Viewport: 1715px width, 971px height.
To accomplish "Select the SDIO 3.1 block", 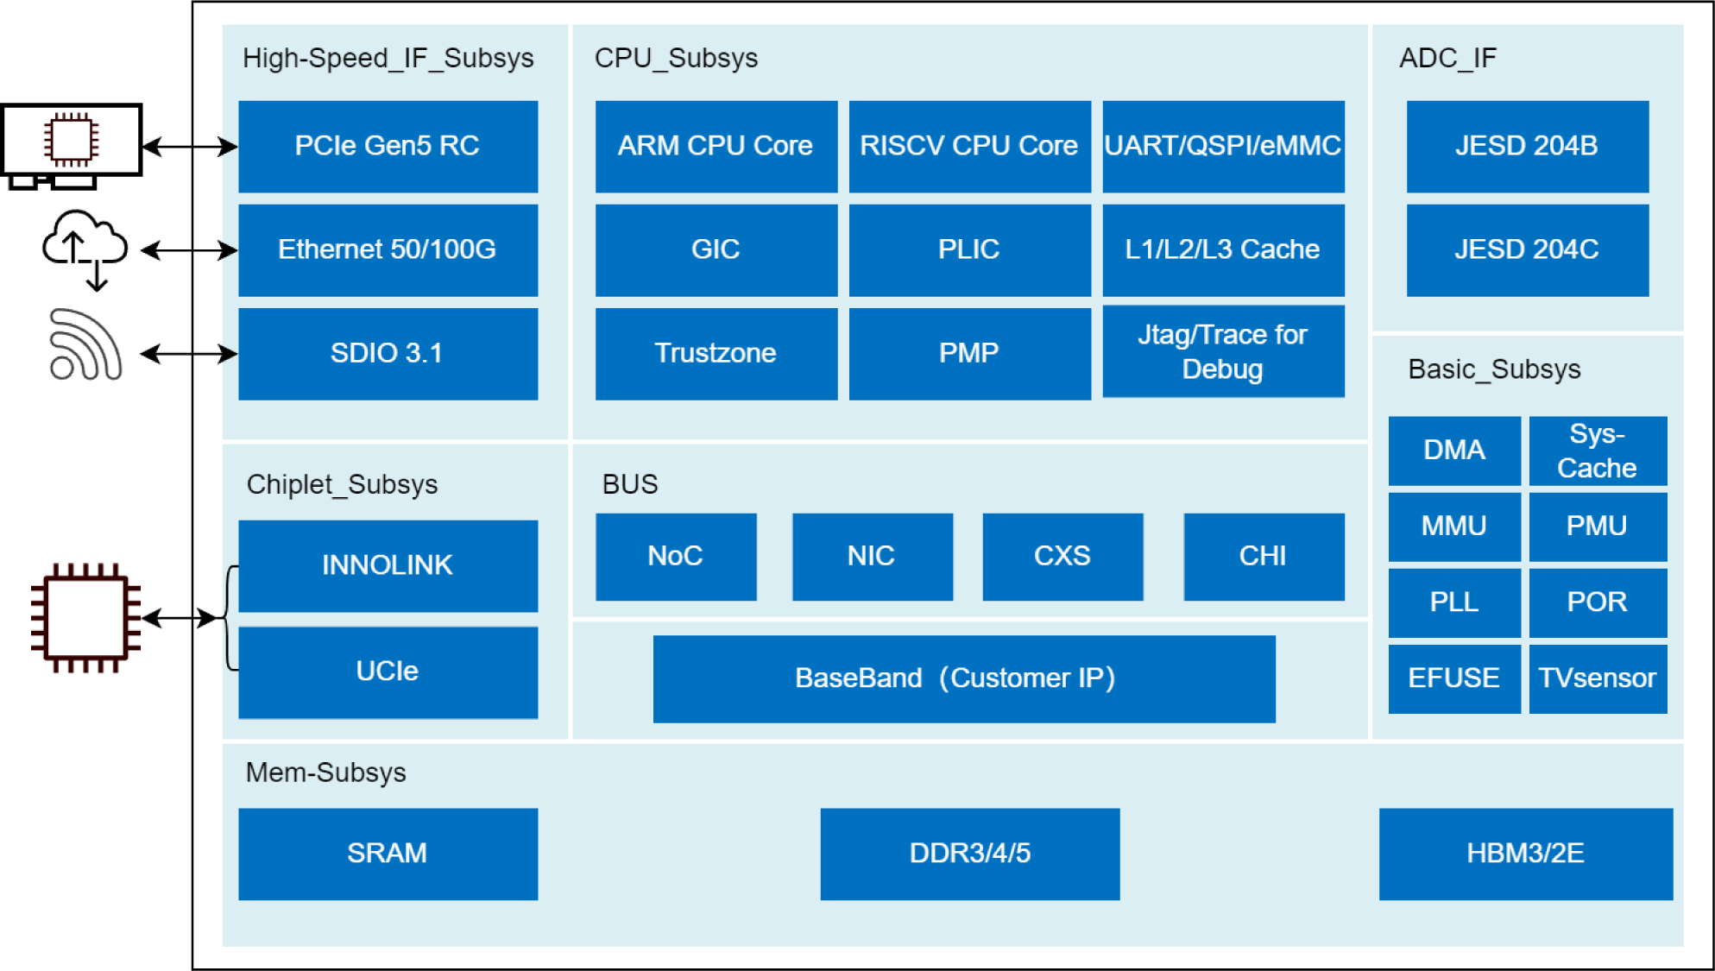I will (x=388, y=354).
